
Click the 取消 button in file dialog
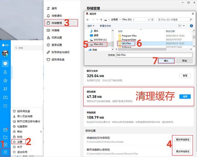pos(184,61)
